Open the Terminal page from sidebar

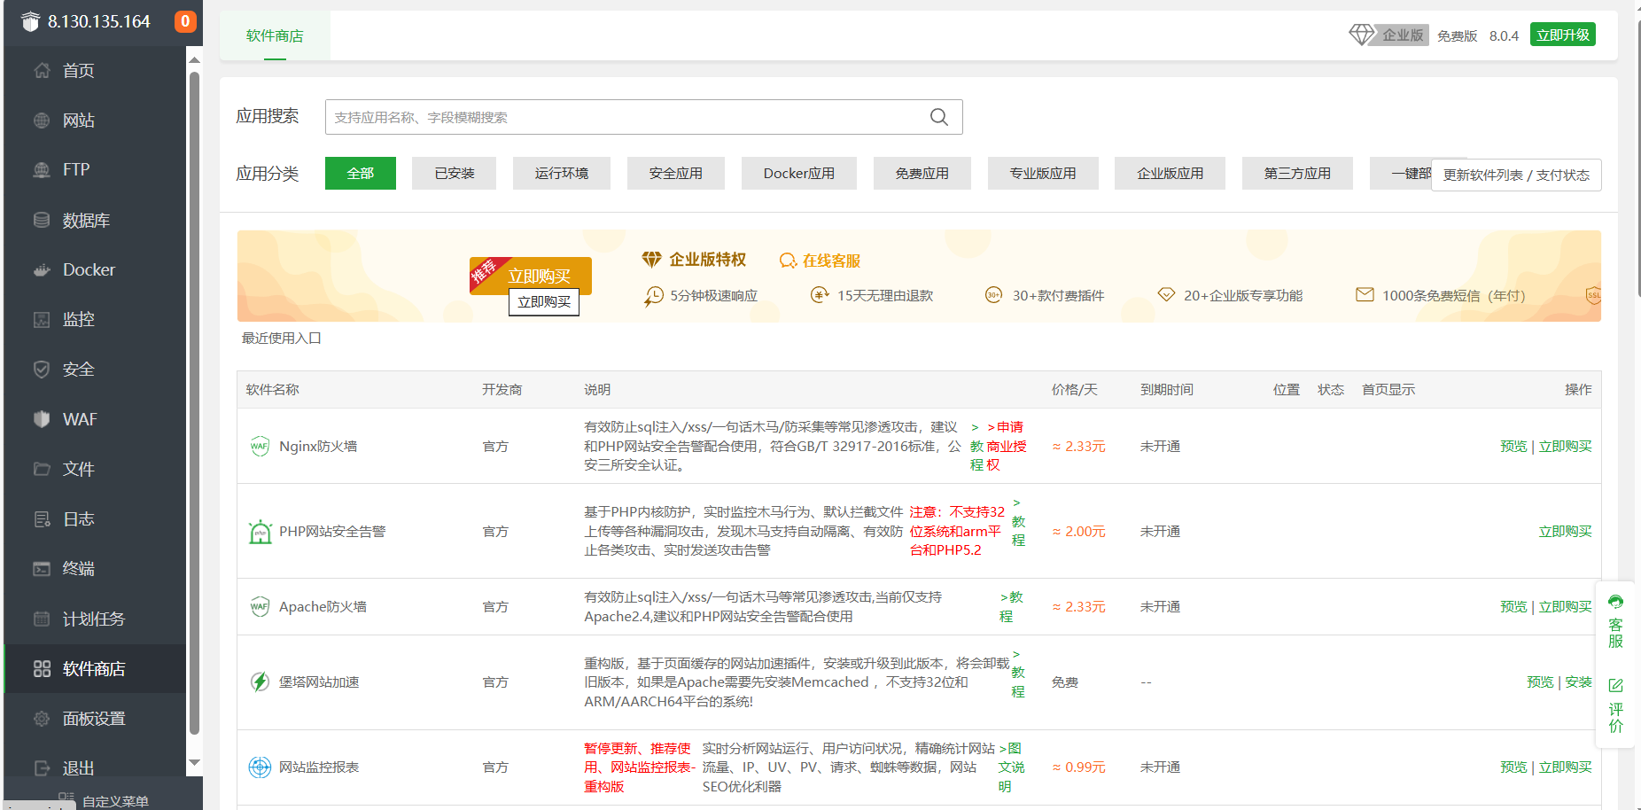coord(78,569)
